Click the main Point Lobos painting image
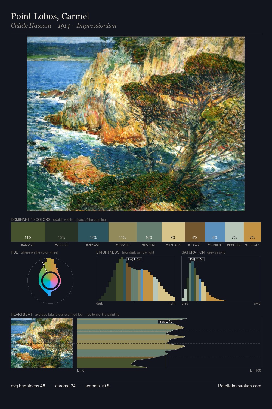The image size is (272, 409). (136, 124)
